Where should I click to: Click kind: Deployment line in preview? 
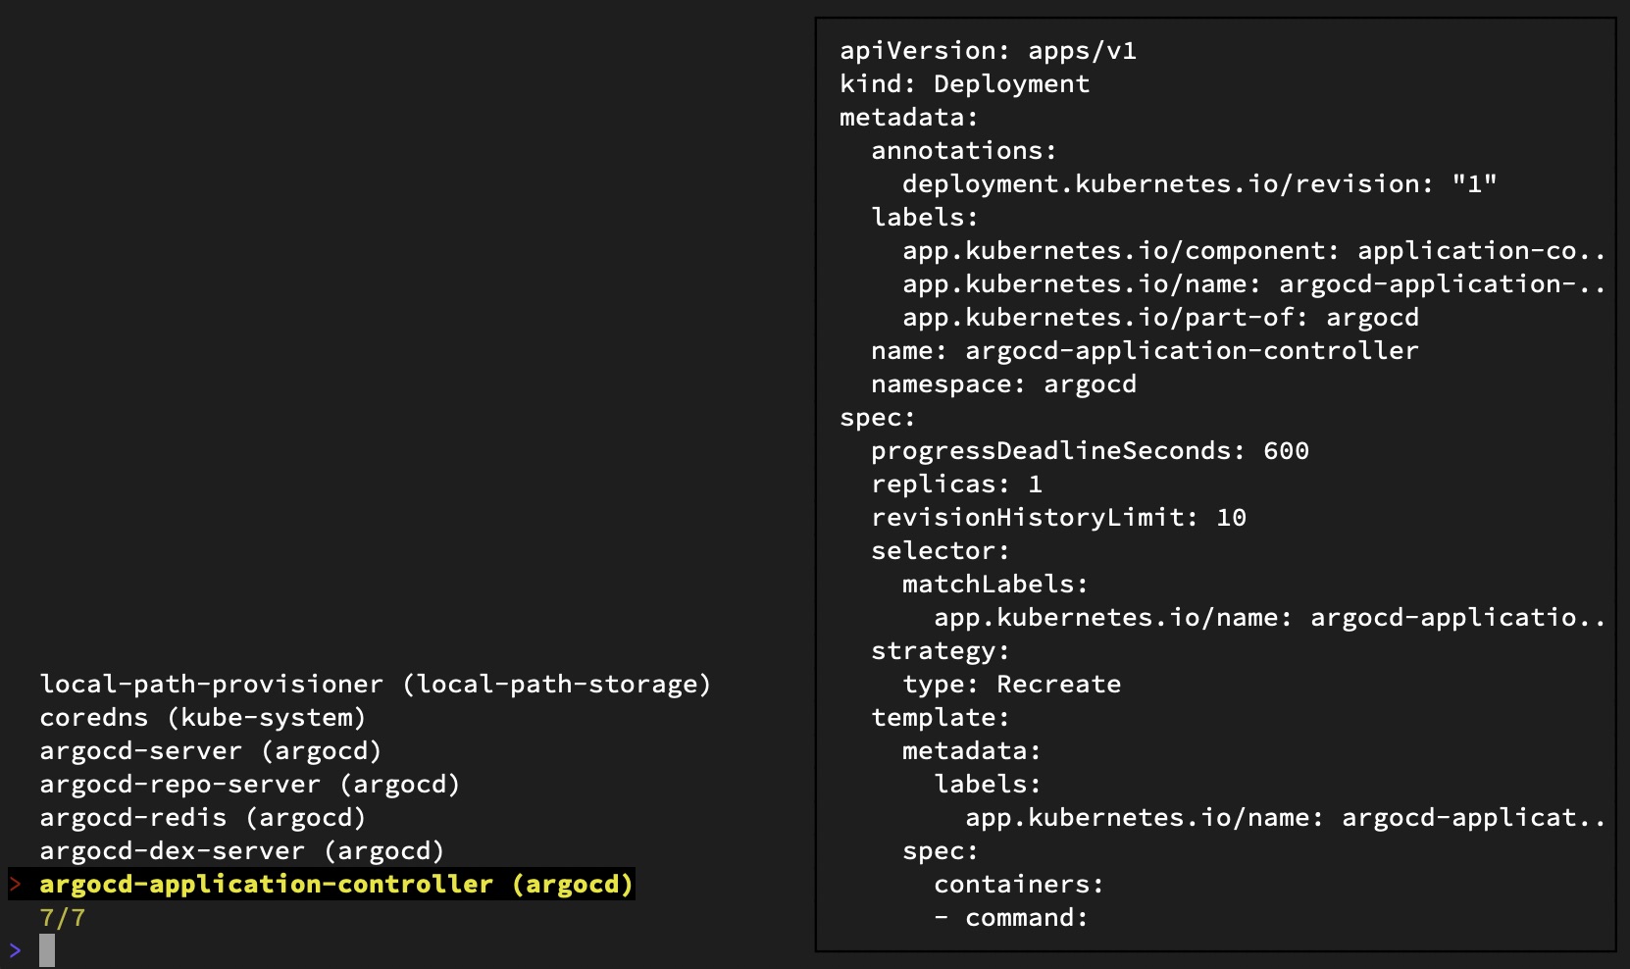(964, 83)
